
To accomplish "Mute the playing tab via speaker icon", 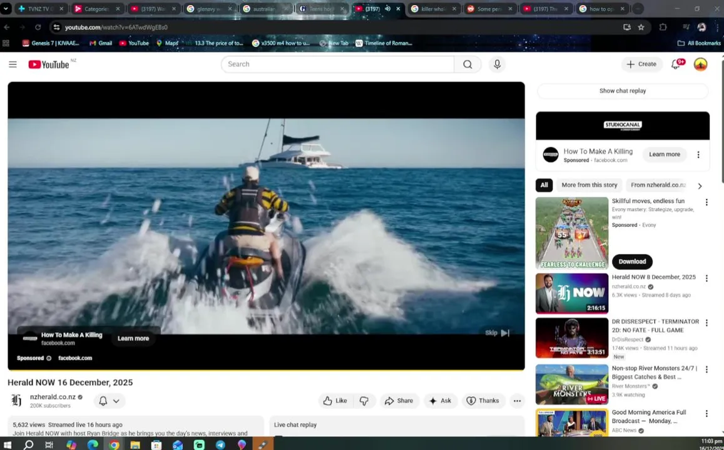I will click(x=387, y=8).
